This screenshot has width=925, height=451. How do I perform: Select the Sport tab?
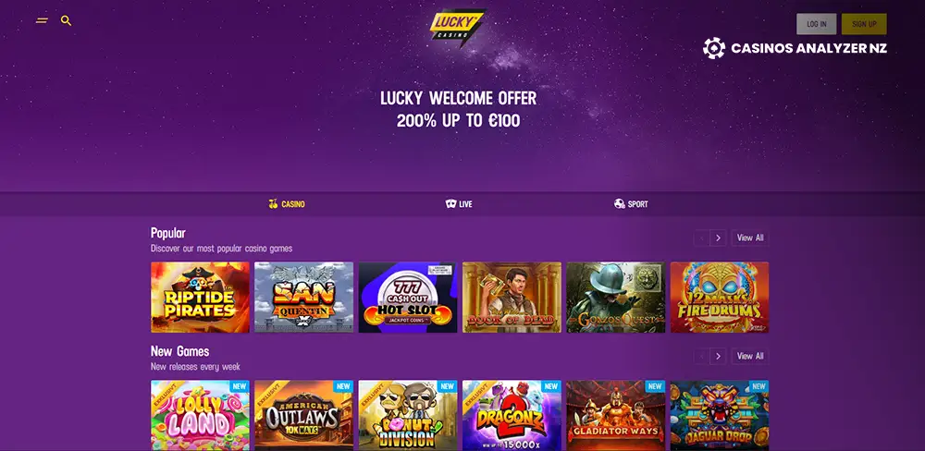coord(631,204)
